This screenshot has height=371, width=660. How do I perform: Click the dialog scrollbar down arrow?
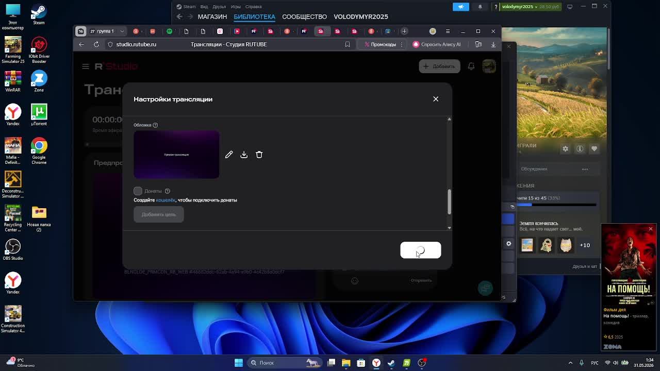[449, 227]
